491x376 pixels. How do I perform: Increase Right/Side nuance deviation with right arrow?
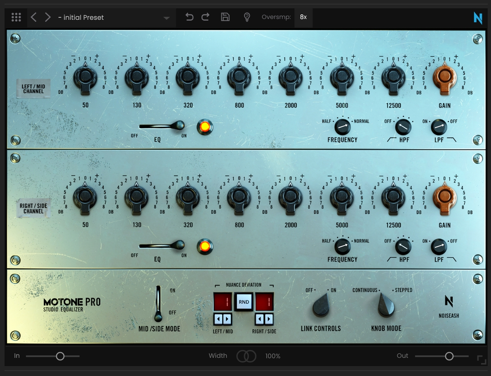(x=269, y=319)
